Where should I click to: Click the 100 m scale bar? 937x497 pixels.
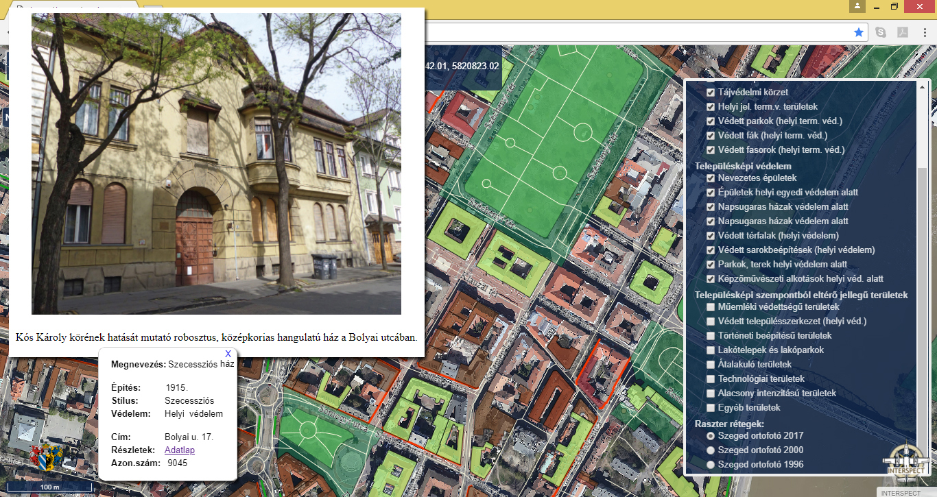(x=49, y=487)
